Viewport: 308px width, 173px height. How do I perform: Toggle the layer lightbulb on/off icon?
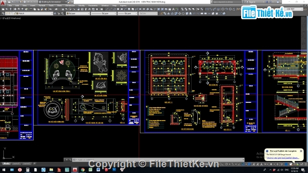7,13
